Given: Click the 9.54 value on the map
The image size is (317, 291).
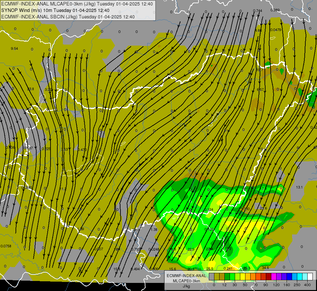Looking at the screenshot, I should [x=14, y=48].
